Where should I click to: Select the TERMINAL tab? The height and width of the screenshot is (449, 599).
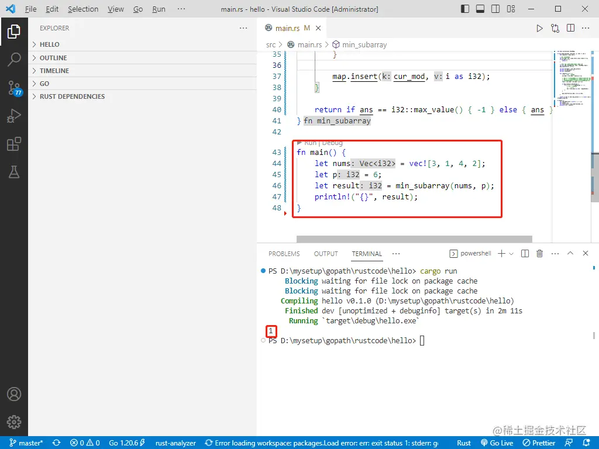(x=367, y=254)
